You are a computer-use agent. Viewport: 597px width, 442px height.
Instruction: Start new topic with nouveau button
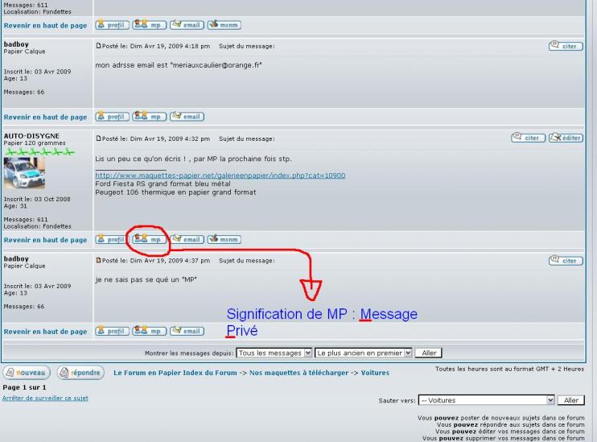[27, 372]
